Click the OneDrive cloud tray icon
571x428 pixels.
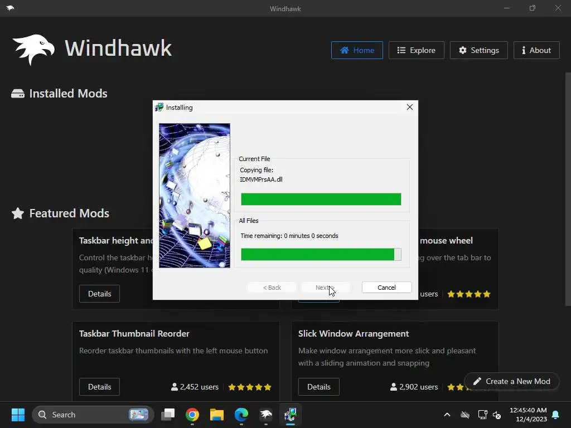pos(465,415)
